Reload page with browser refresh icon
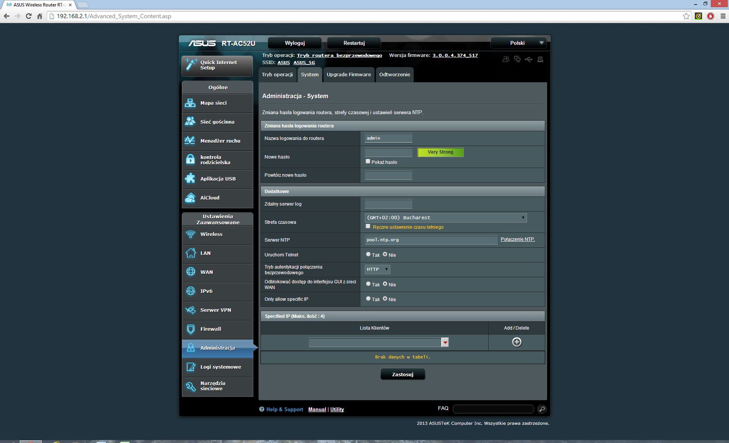Viewport: 729px width, 443px height. pos(28,16)
